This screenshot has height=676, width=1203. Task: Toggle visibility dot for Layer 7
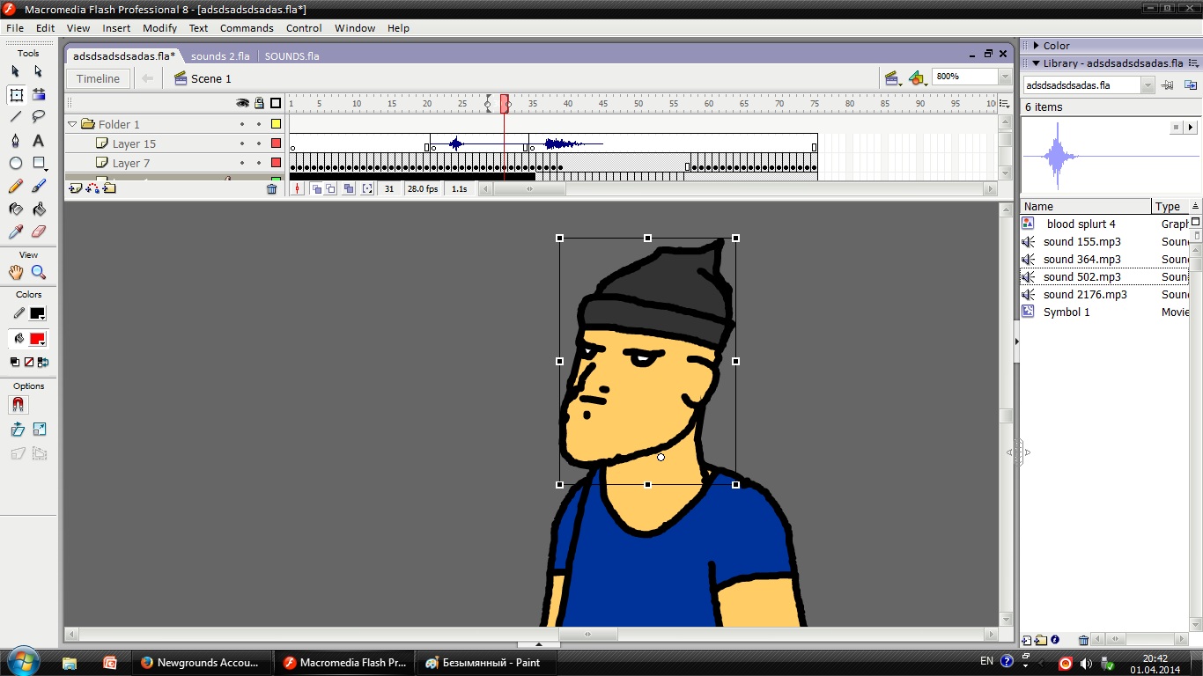[242, 163]
